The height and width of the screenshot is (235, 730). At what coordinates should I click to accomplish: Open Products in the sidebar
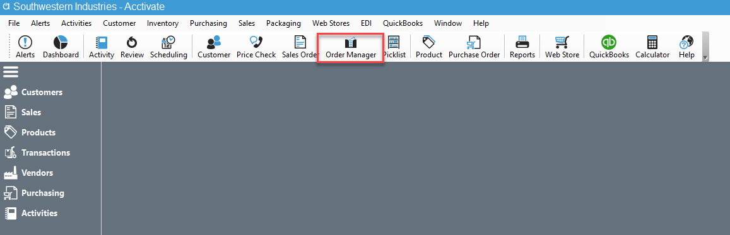click(x=30, y=132)
